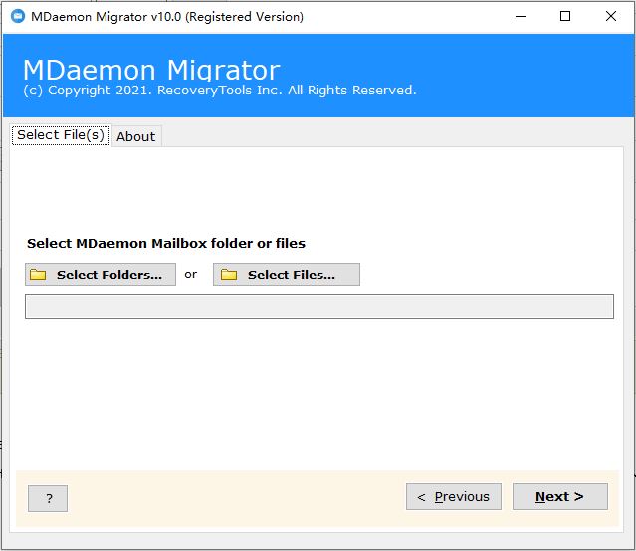Open help with the question mark button
The height and width of the screenshot is (551, 636).
coord(48,498)
